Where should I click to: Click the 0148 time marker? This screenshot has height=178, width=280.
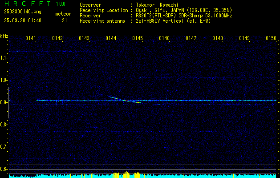(x=218, y=38)
